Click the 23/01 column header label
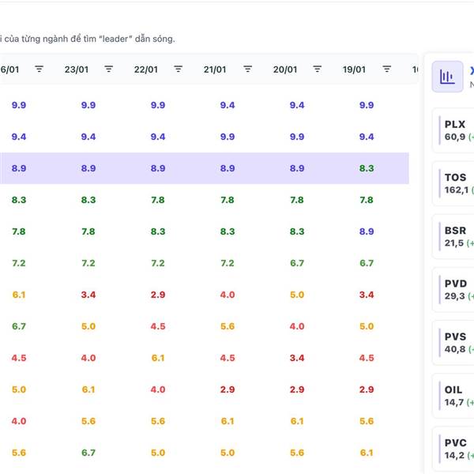The height and width of the screenshot is (474, 474). point(76,70)
